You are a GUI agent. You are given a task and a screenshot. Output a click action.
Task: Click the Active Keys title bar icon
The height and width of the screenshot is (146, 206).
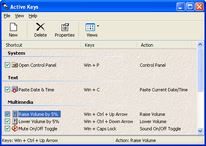[x=6, y=6]
